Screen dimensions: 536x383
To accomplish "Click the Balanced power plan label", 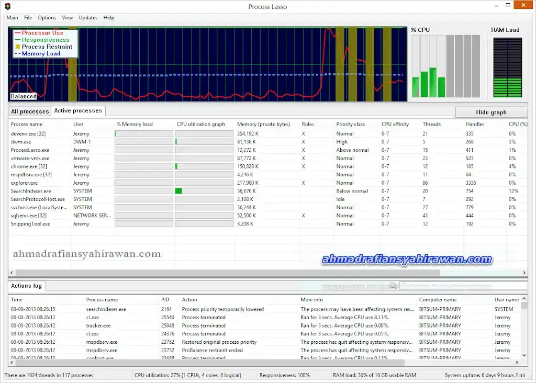I will (24, 96).
